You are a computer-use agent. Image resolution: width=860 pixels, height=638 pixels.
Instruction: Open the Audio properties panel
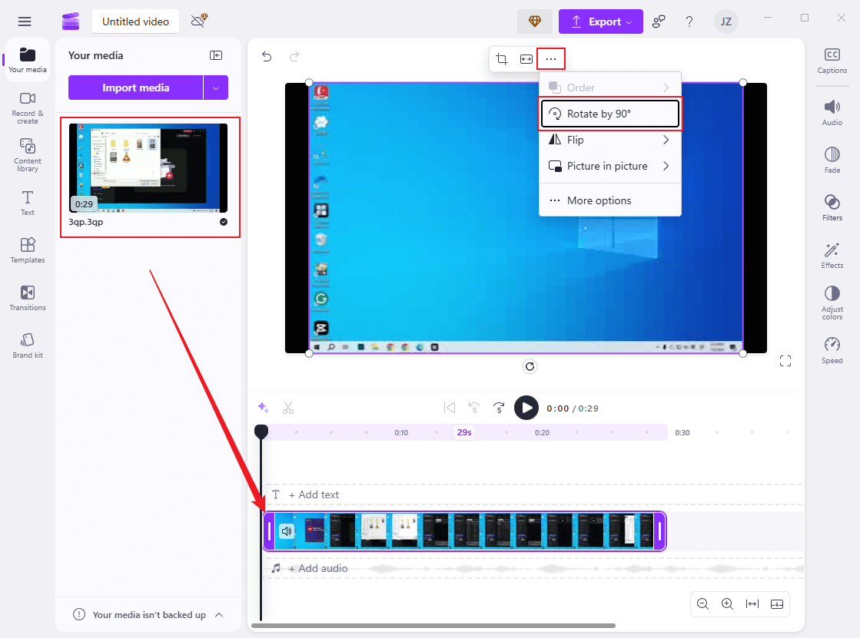(x=832, y=113)
